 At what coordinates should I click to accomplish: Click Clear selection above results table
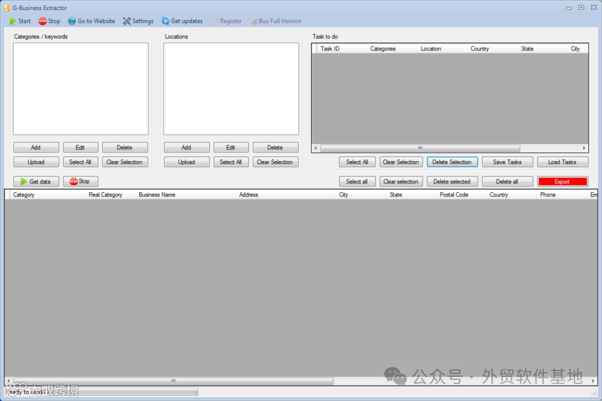point(401,182)
